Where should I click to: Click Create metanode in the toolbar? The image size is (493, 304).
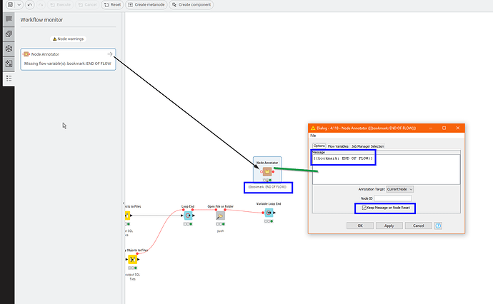(146, 5)
